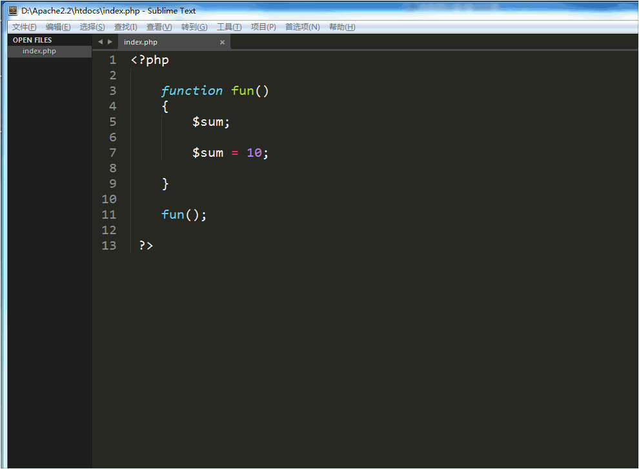Open the 转到(G) menu

tap(194, 27)
